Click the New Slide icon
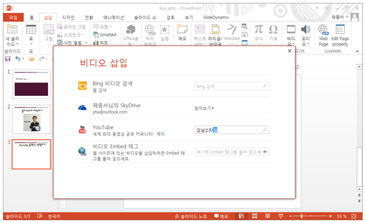 pyautogui.click(x=12, y=30)
